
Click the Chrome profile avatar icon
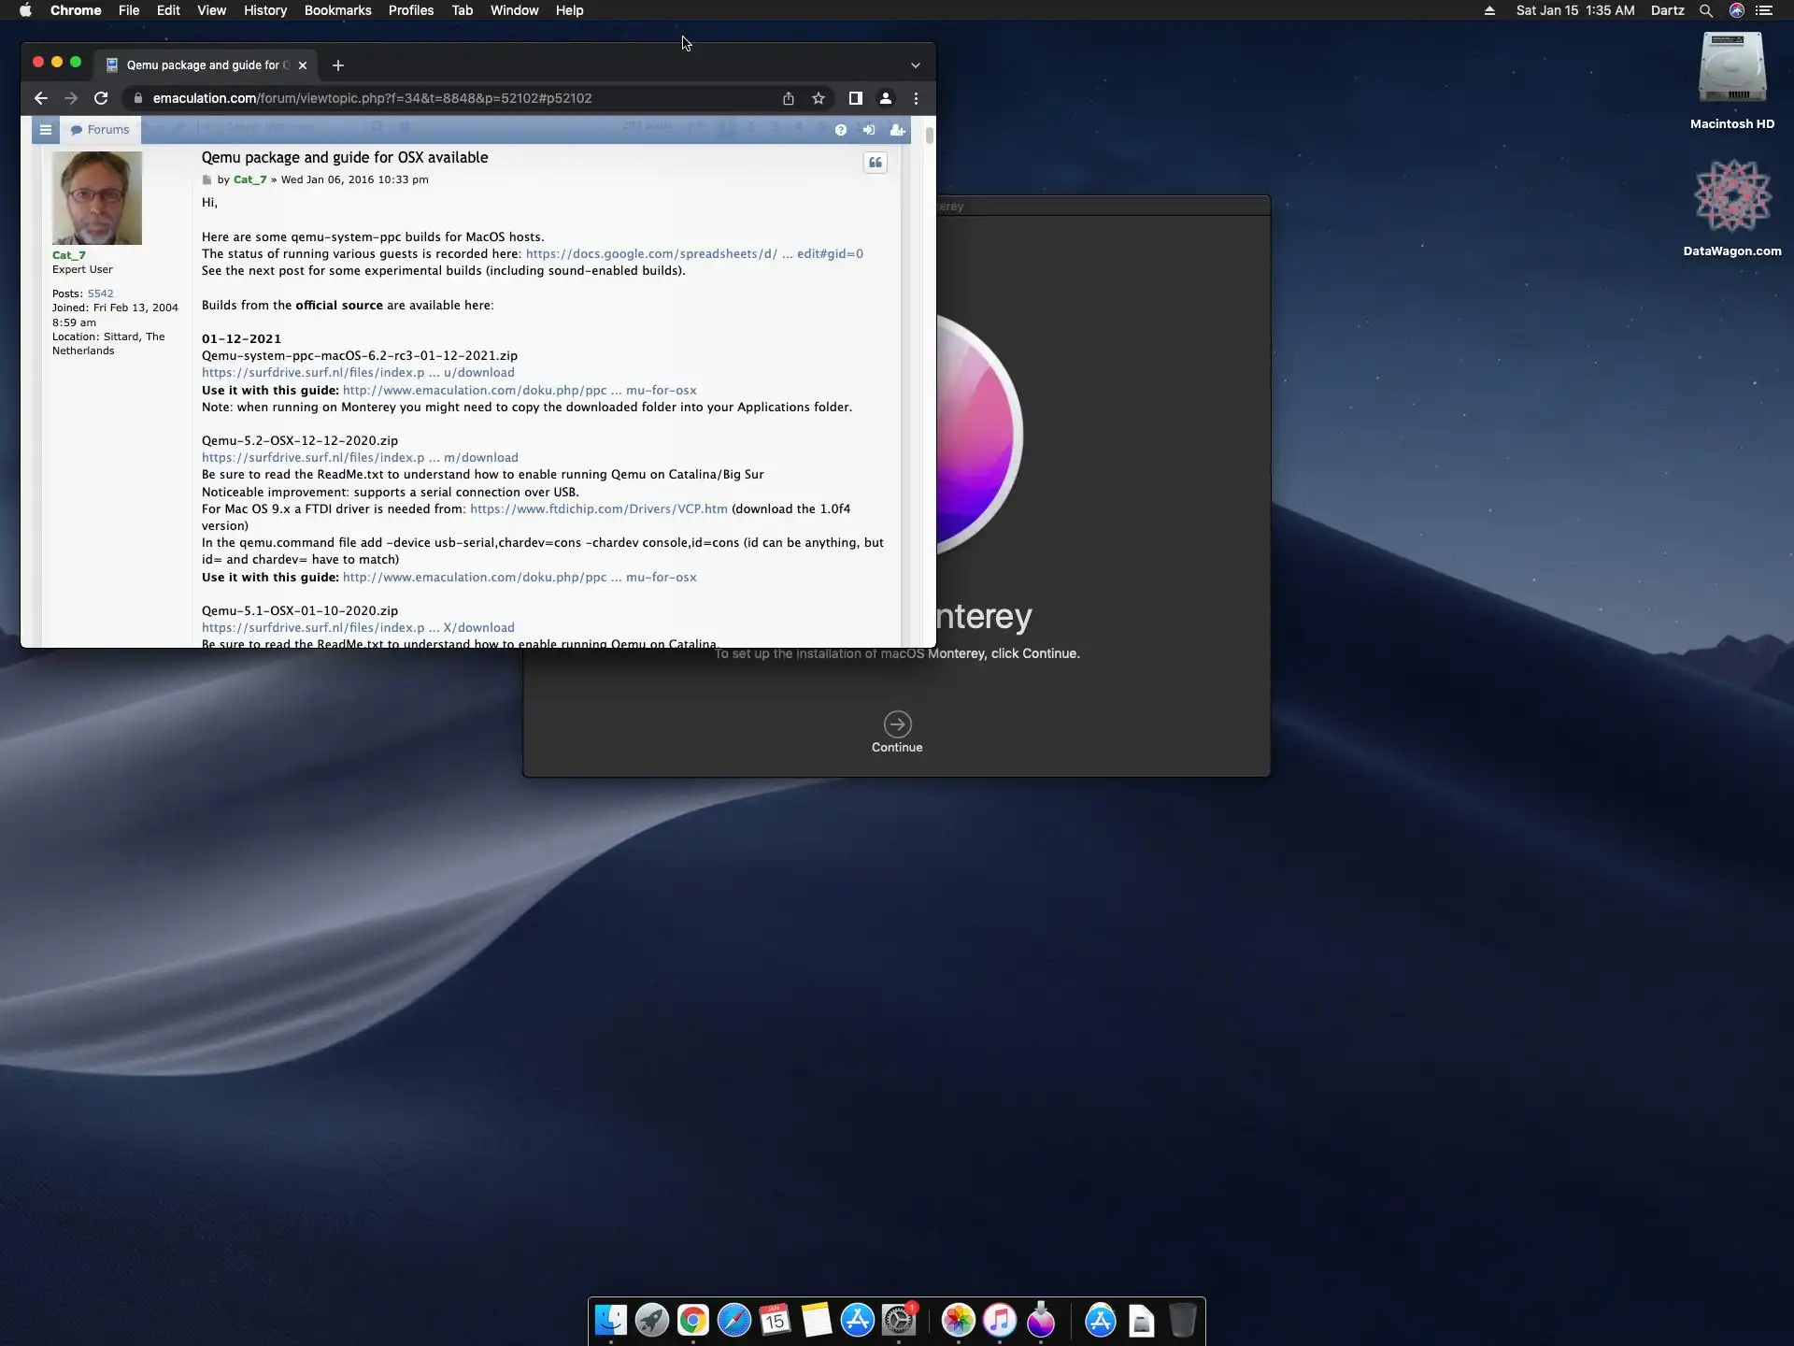pyautogui.click(x=886, y=98)
